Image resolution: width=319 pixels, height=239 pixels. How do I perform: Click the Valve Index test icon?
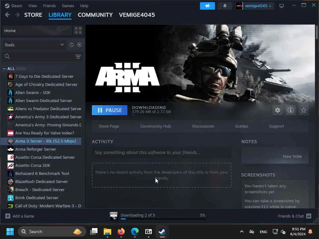tap(11, 133)
